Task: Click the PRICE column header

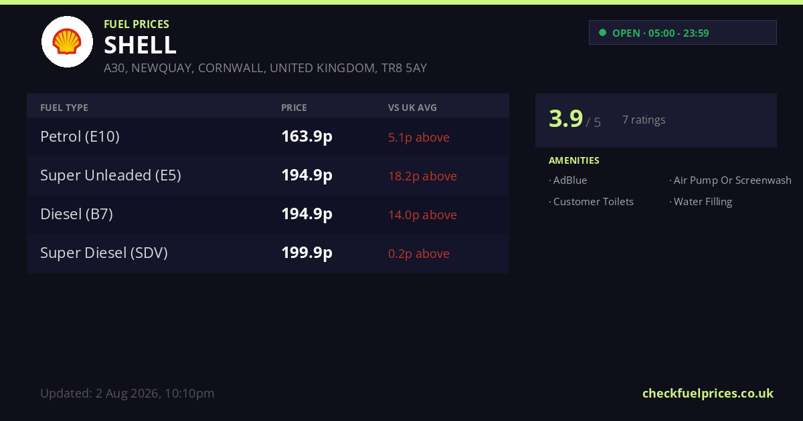Action: pyautogui.click(x=294, y=108)
